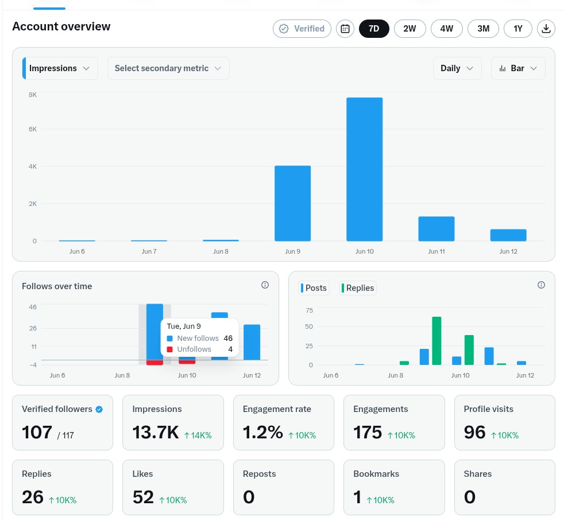Click the Account overview heading
Viewport: 564px width, 521px height.
(61, 26)
